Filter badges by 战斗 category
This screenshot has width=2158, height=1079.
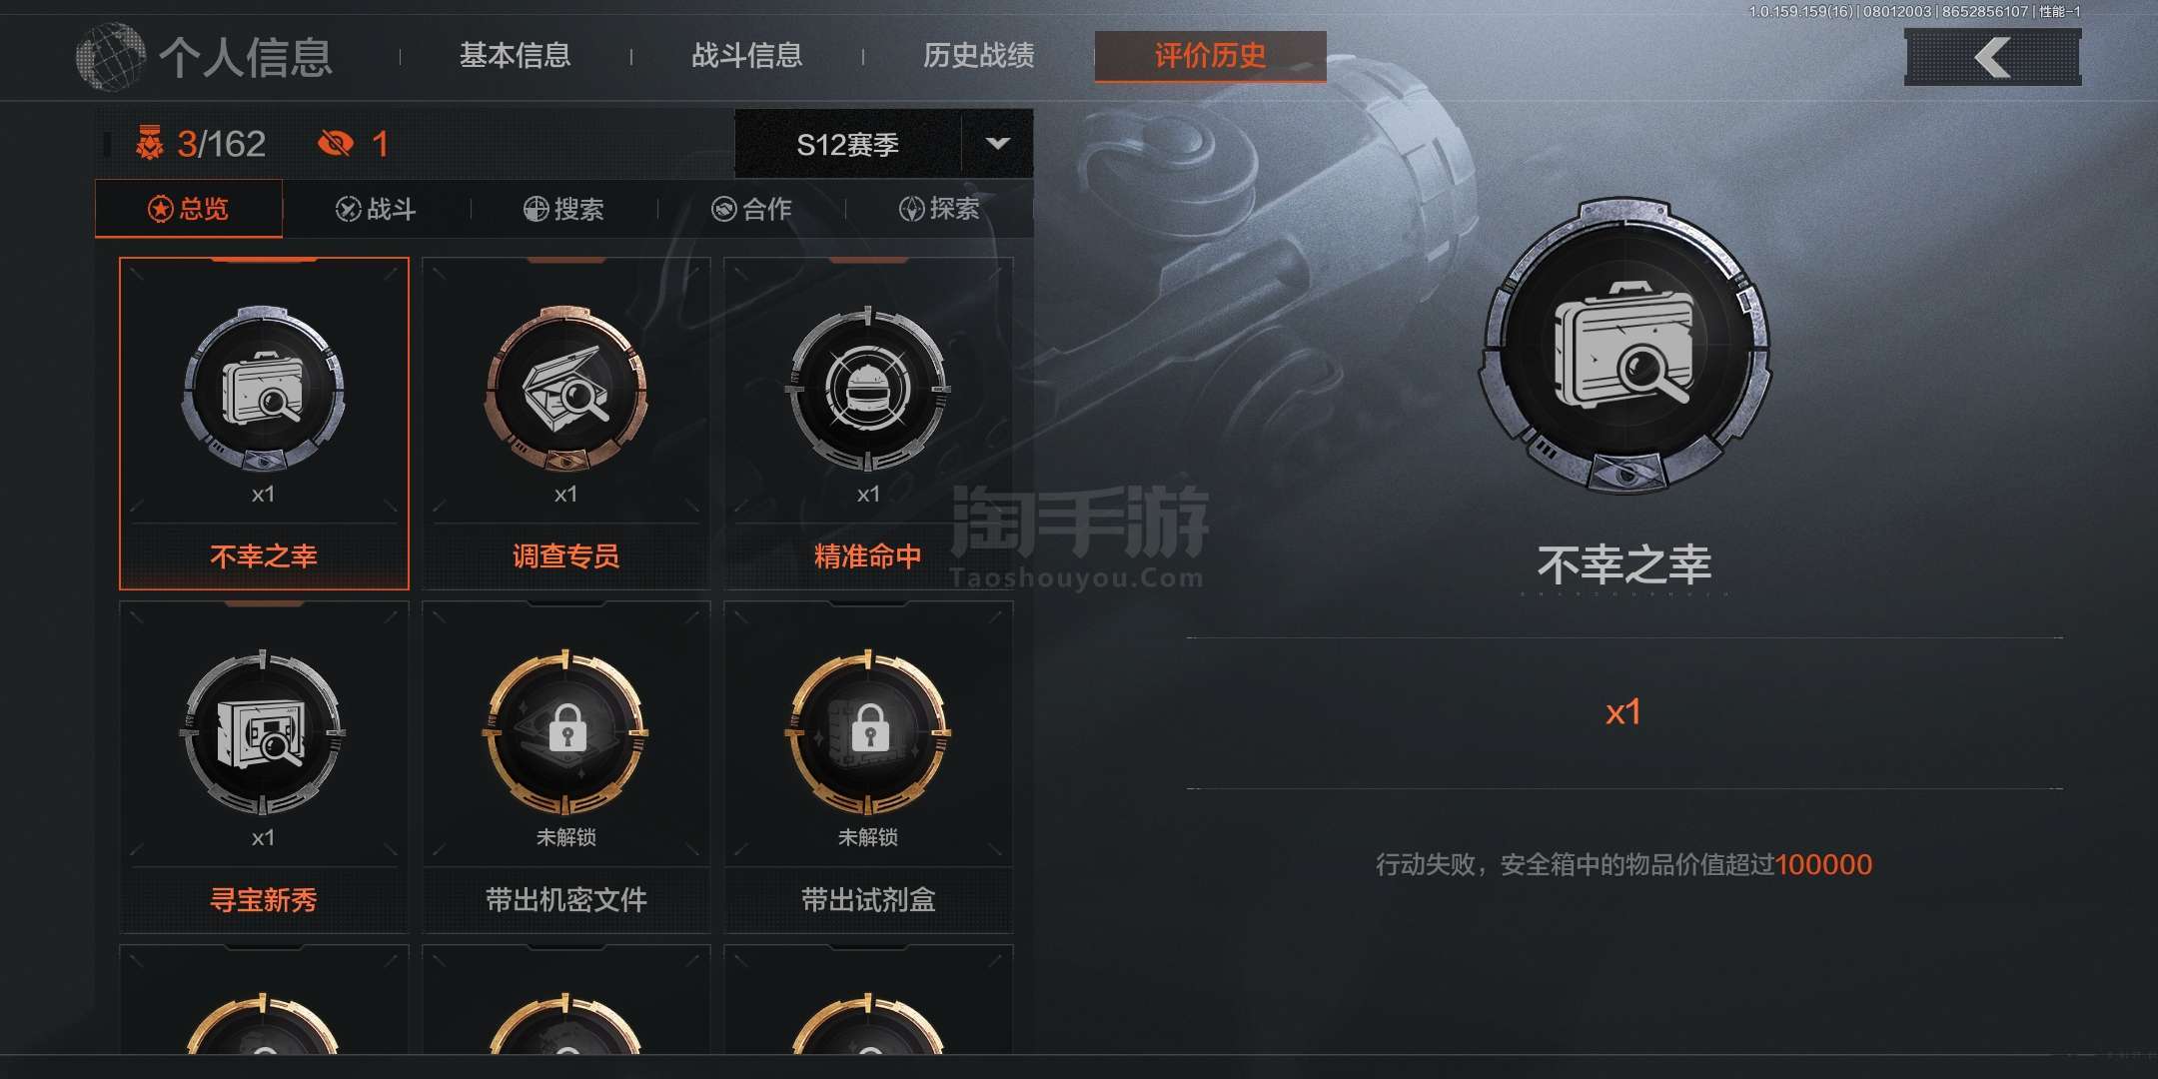pyautogui.click(x=377, y=209)
